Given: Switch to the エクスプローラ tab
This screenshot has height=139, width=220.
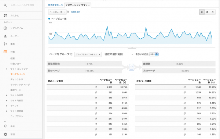Looking at the screenshot, I should [55, 5].
